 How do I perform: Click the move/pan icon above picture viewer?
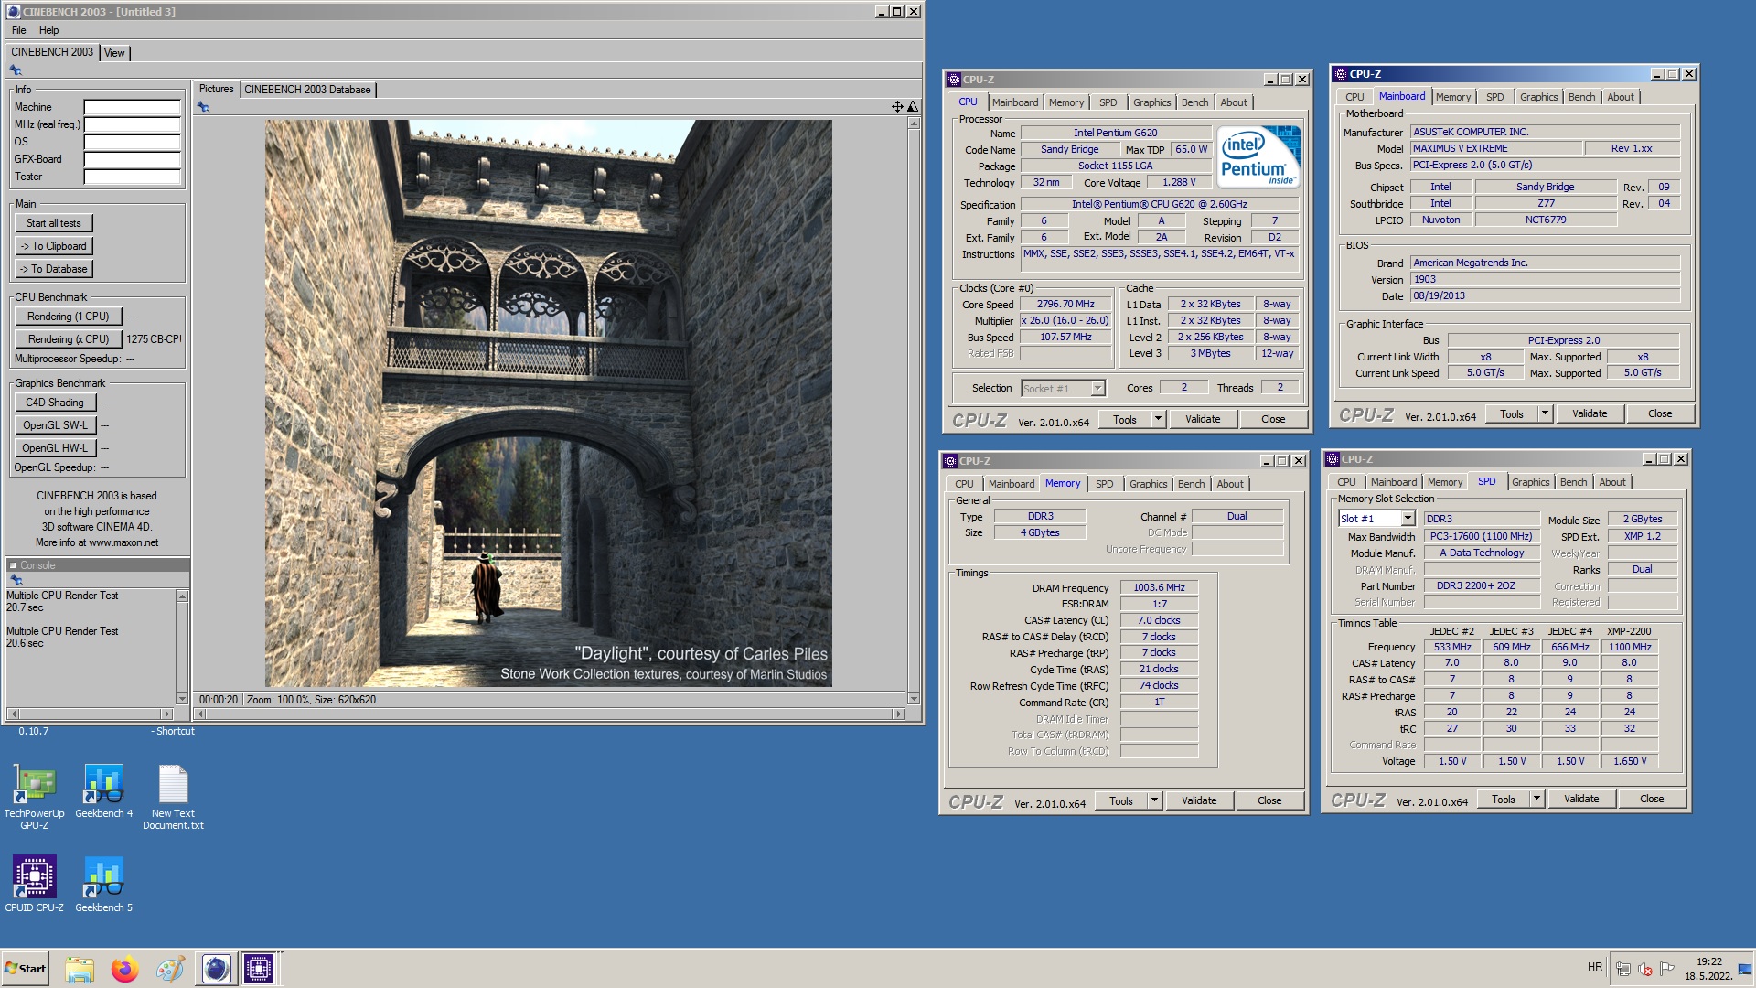coord(897,107)
